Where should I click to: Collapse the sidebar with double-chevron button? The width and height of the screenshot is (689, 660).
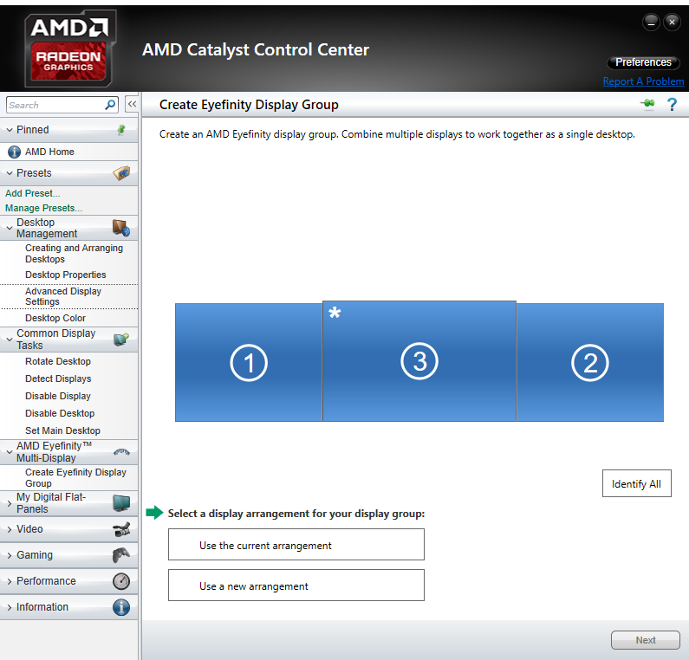[x=132, y=105]
